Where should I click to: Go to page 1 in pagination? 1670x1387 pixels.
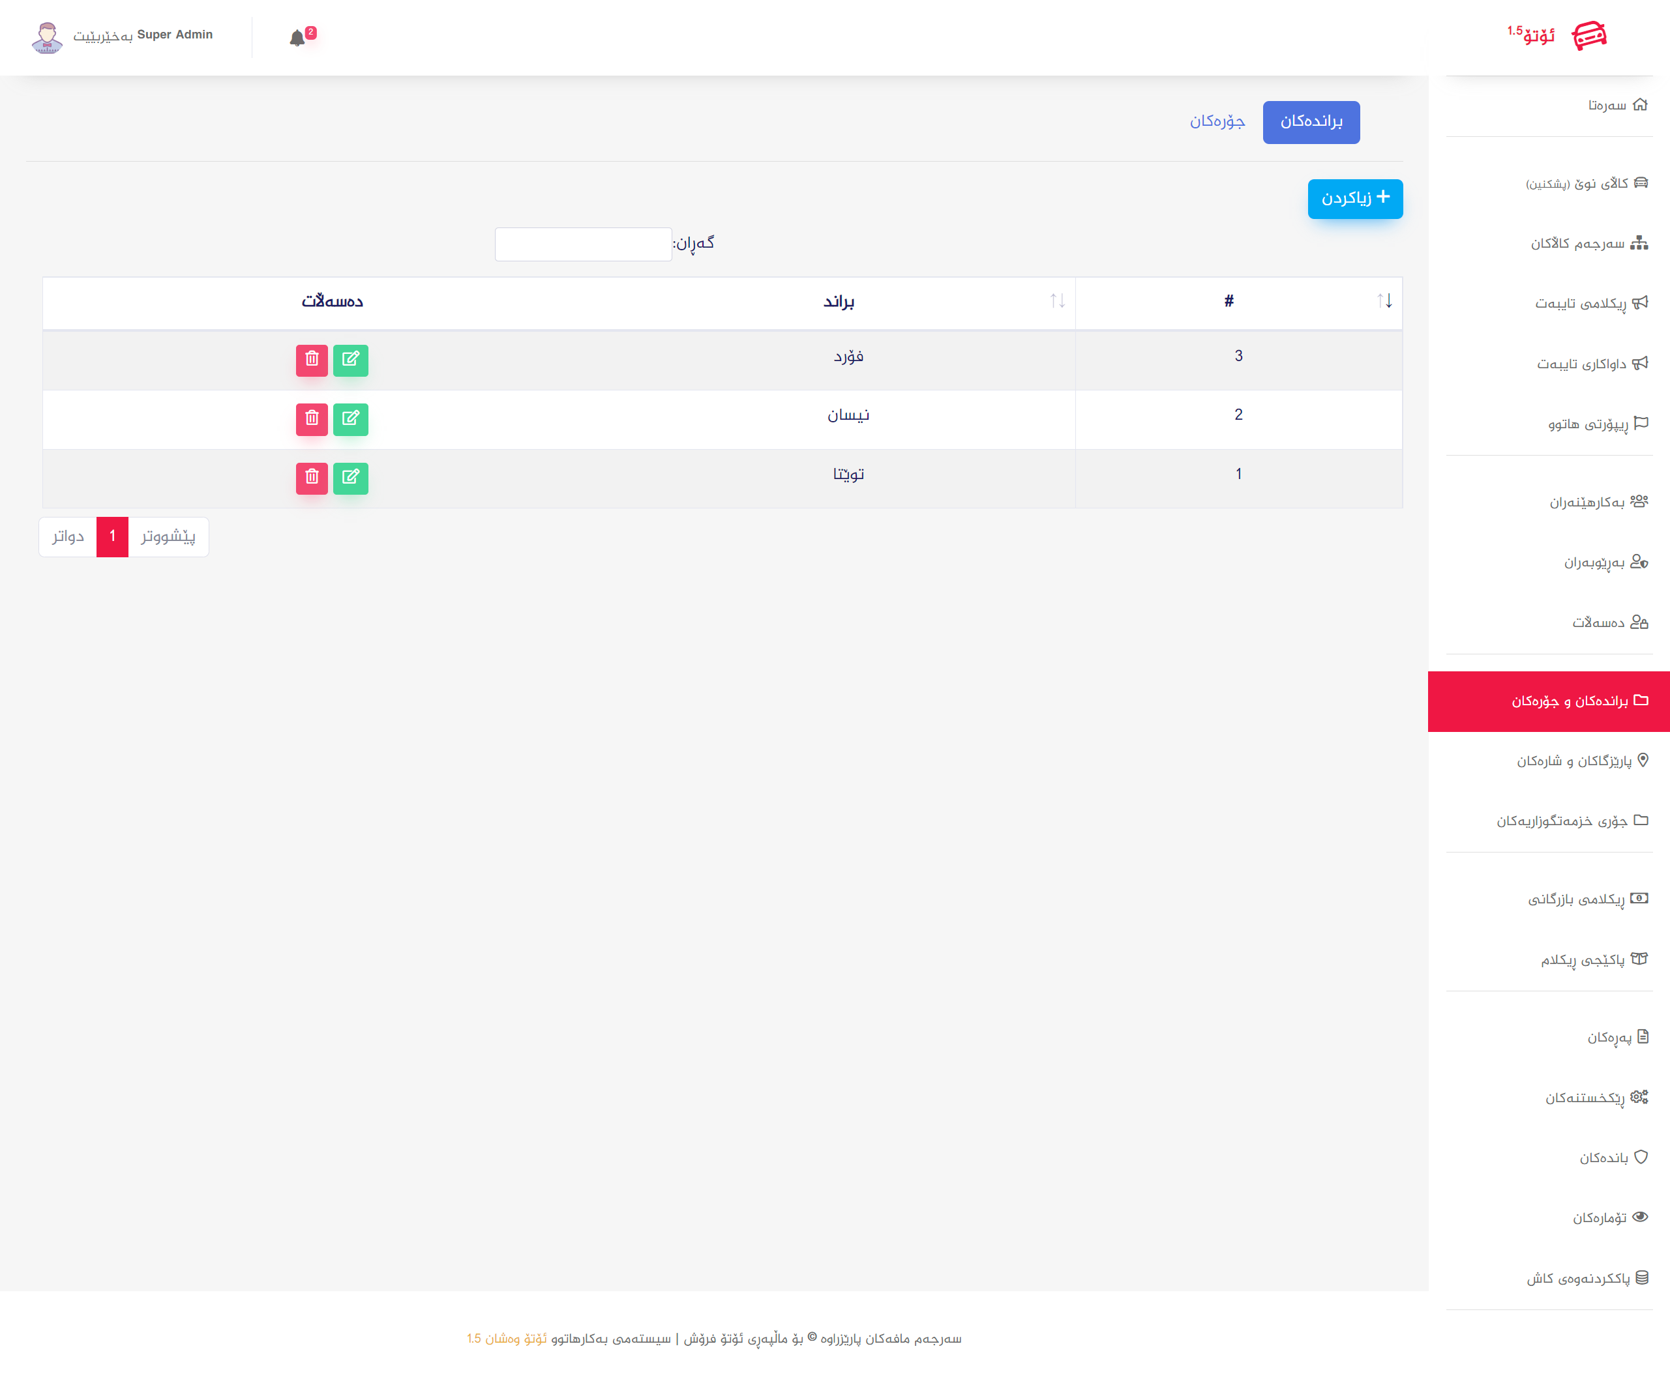point(112,536)
